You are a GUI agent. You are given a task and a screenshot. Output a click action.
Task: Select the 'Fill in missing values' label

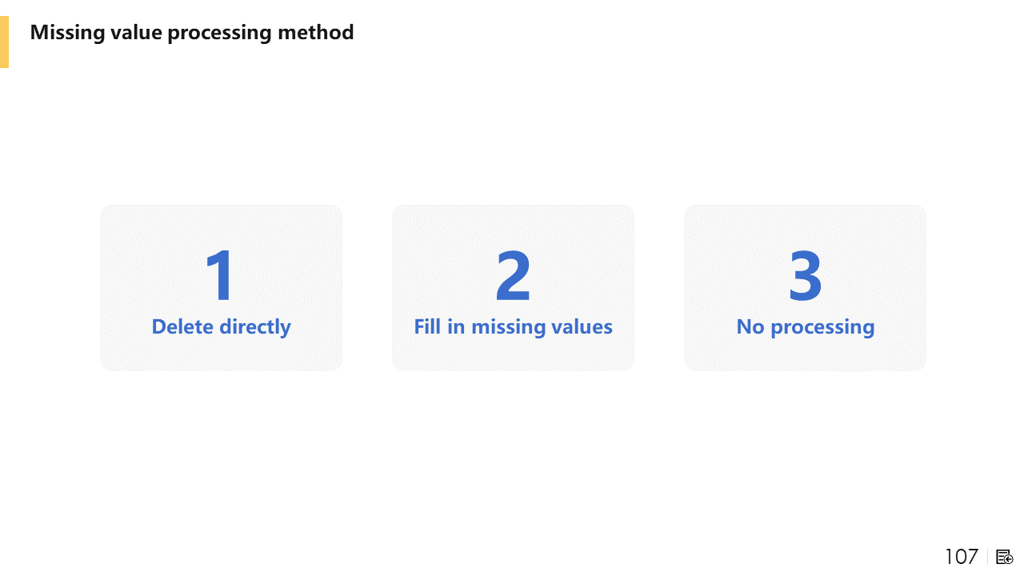point(513,327)
